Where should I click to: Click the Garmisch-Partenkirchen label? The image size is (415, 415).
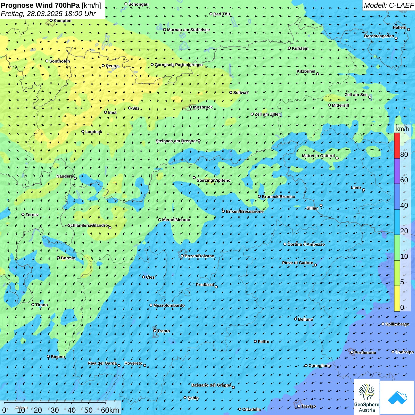click(179, 65)
